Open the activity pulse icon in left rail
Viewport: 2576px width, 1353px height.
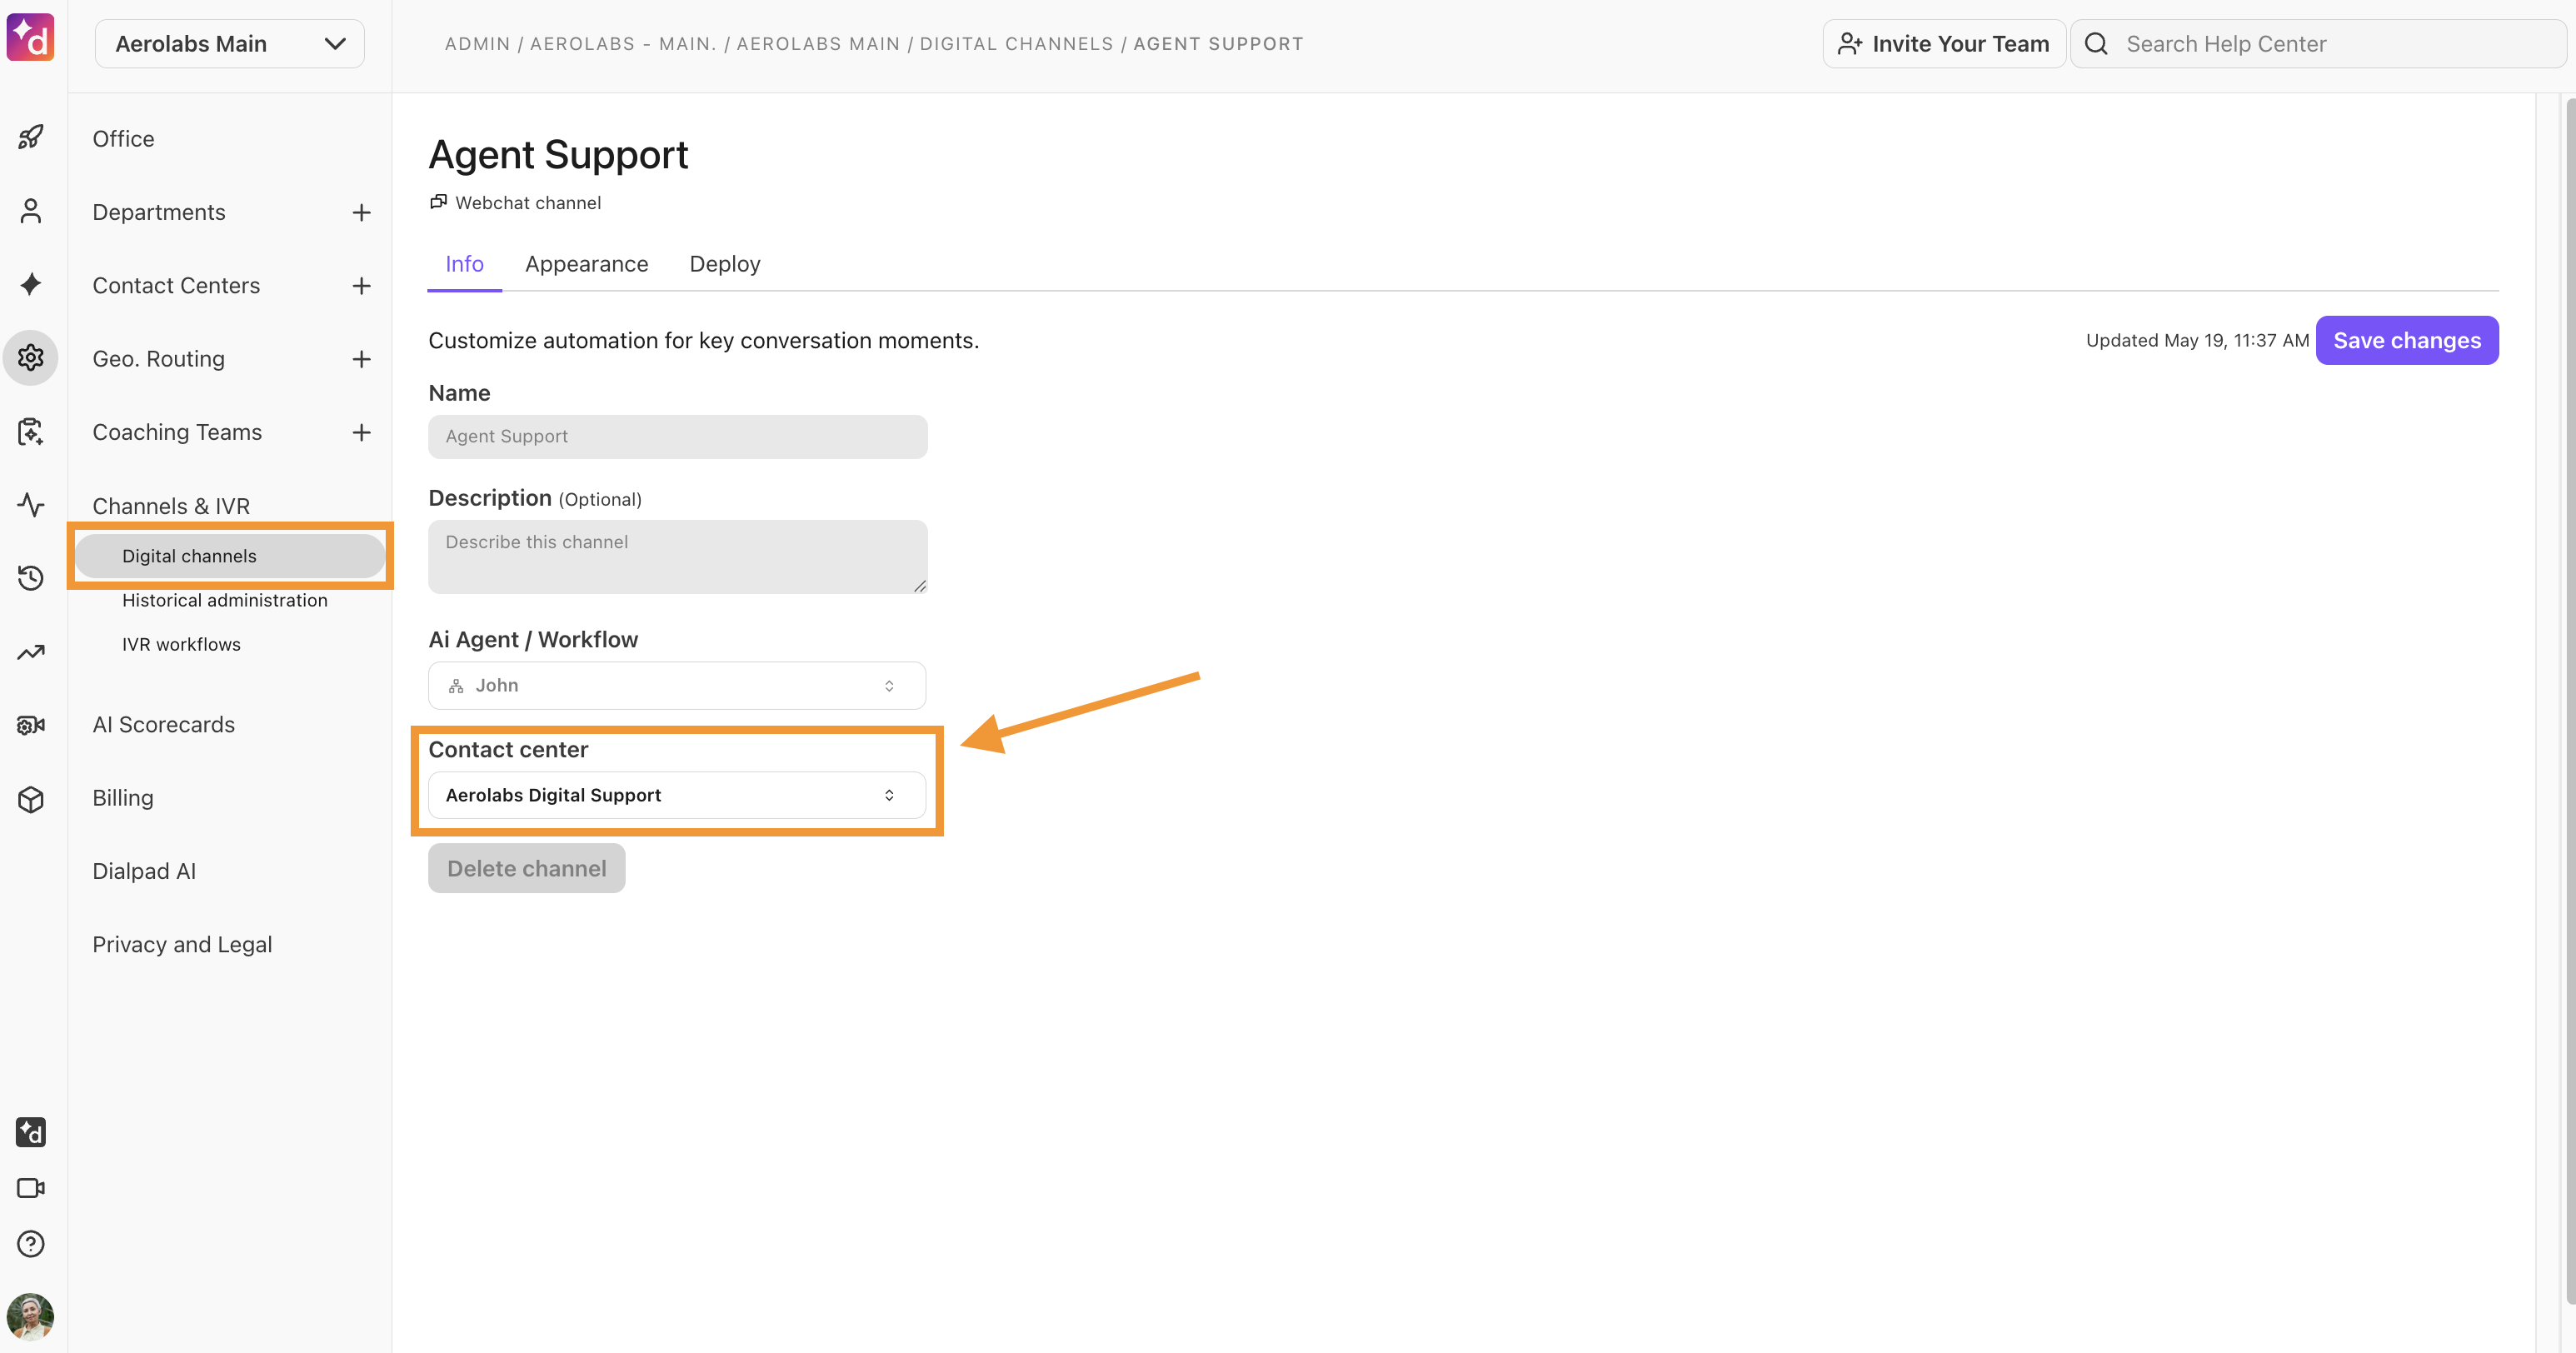pos(31,504)
